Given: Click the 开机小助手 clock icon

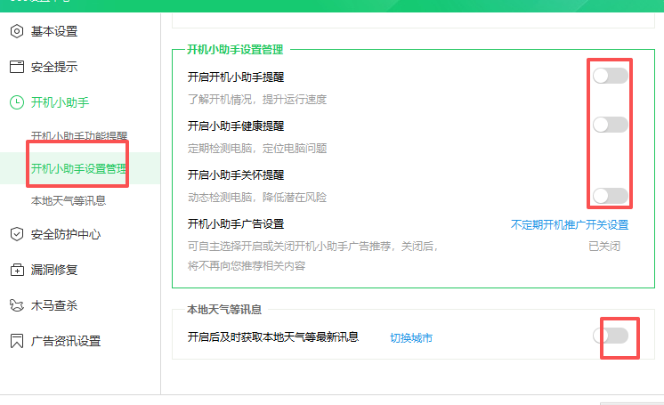Looking at the screenshot, I should (x=17, y=102).
